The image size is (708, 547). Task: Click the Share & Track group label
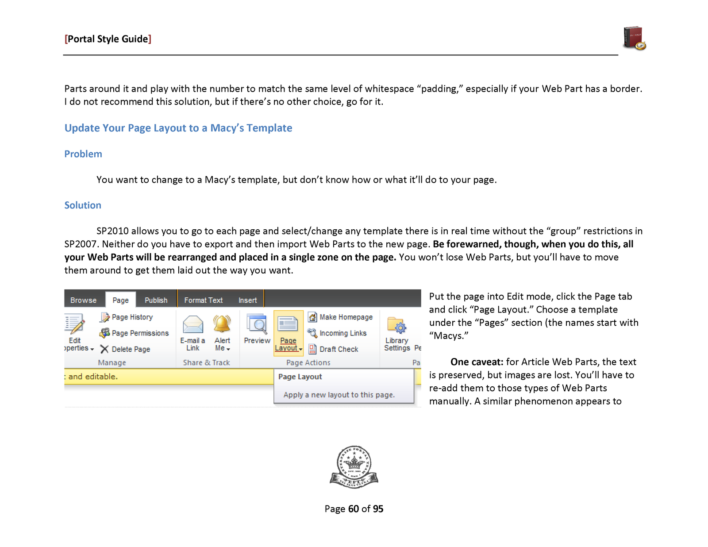coord(207,362)
